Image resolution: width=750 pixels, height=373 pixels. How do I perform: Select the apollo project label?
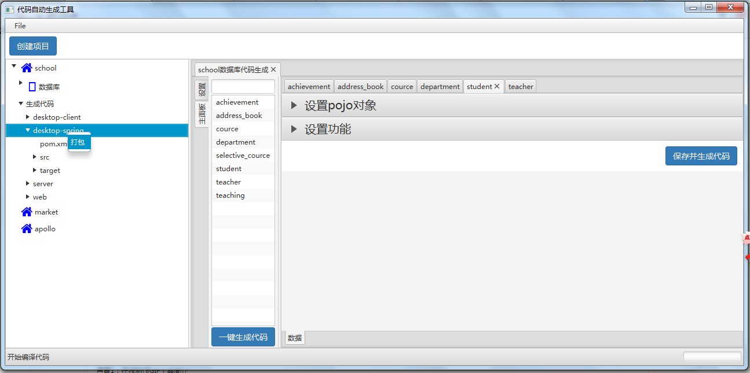pyautogui.click(x=45, y=228)
